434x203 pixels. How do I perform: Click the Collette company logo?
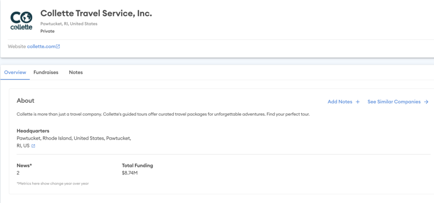point(21,20)
